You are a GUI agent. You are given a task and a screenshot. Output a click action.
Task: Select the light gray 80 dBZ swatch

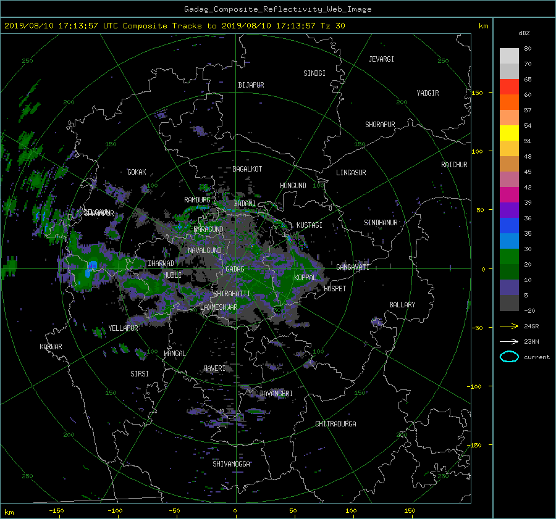point(509,56)
